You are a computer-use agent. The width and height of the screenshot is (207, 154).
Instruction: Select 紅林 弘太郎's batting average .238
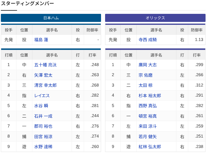tap(199, 147)
